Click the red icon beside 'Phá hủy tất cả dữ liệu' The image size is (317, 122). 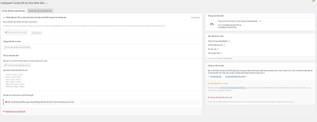(x=208, y=97)
